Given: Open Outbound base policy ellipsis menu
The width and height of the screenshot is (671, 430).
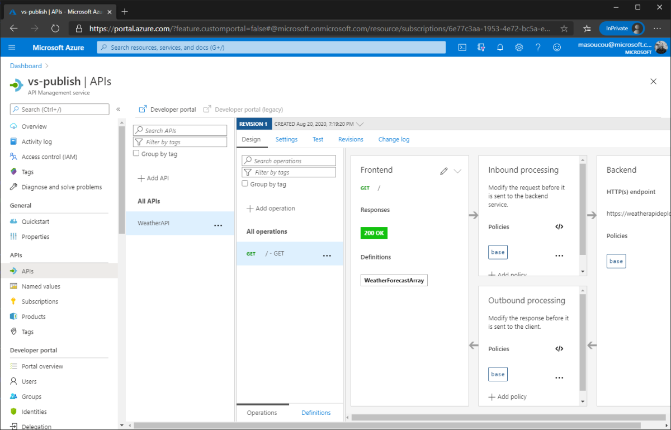Looking at the screenshot, I should tap(559, 377).
